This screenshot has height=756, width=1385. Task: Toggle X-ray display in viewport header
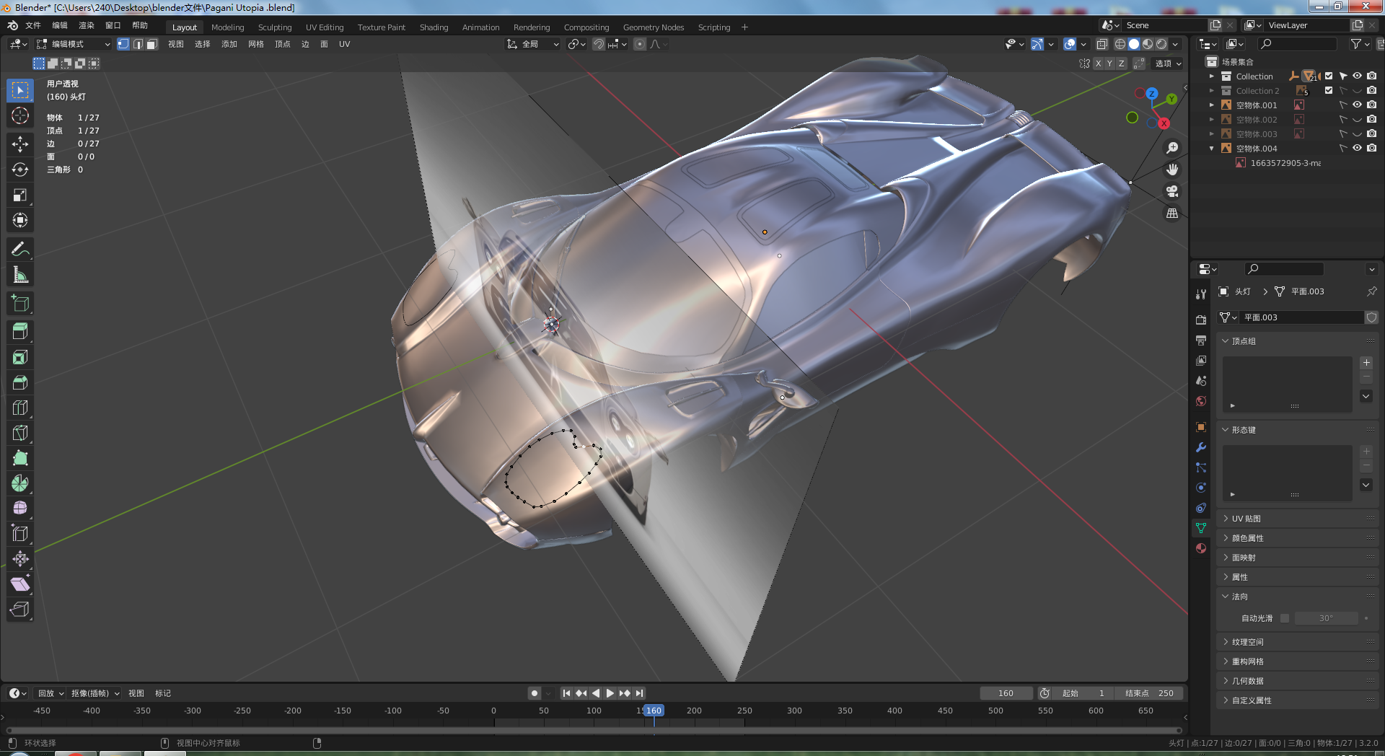pyautogui.click(x=1102, y=44)
